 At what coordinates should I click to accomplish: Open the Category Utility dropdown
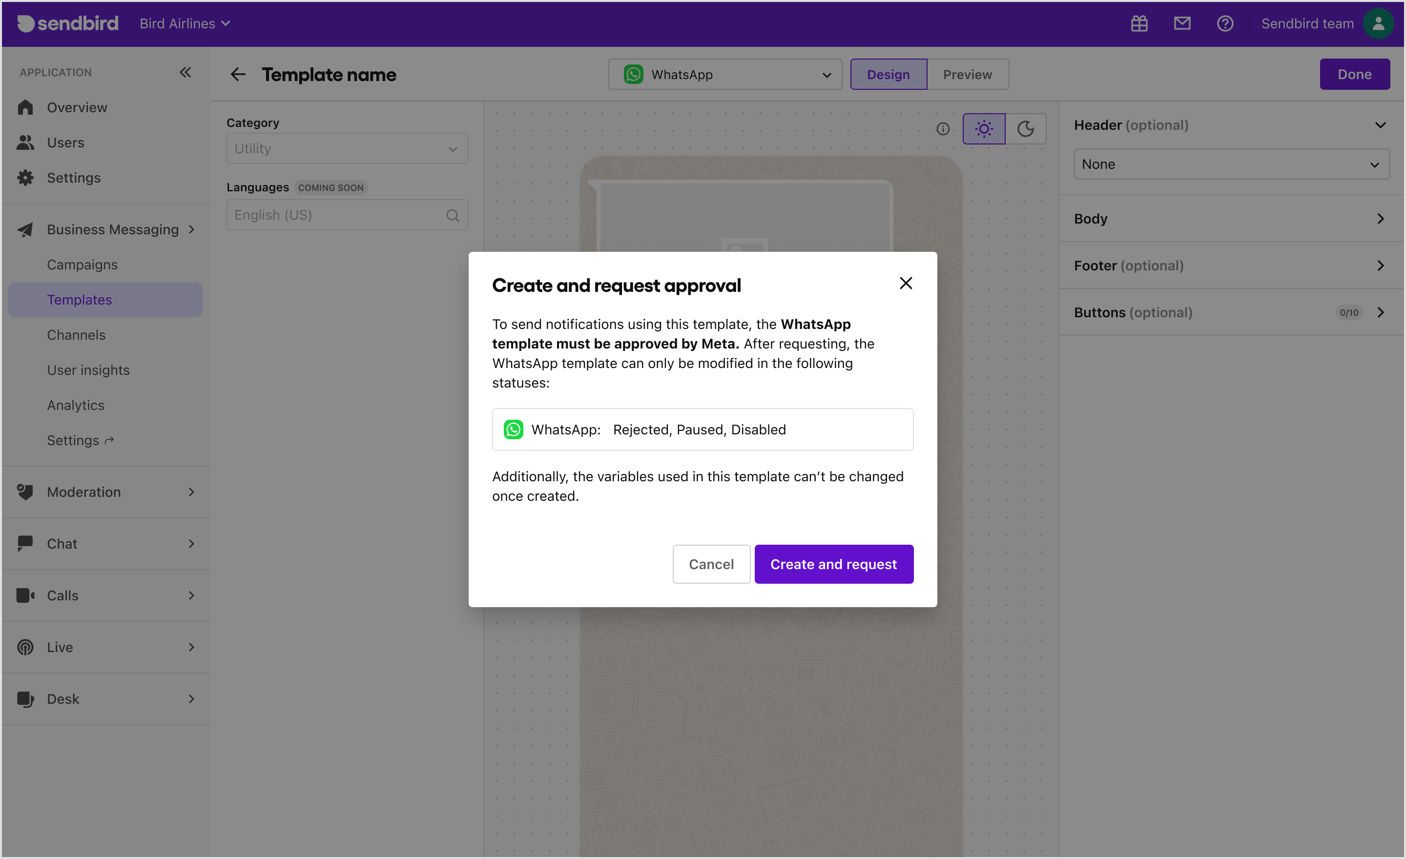pyautogui.click(x=347, y=148)
